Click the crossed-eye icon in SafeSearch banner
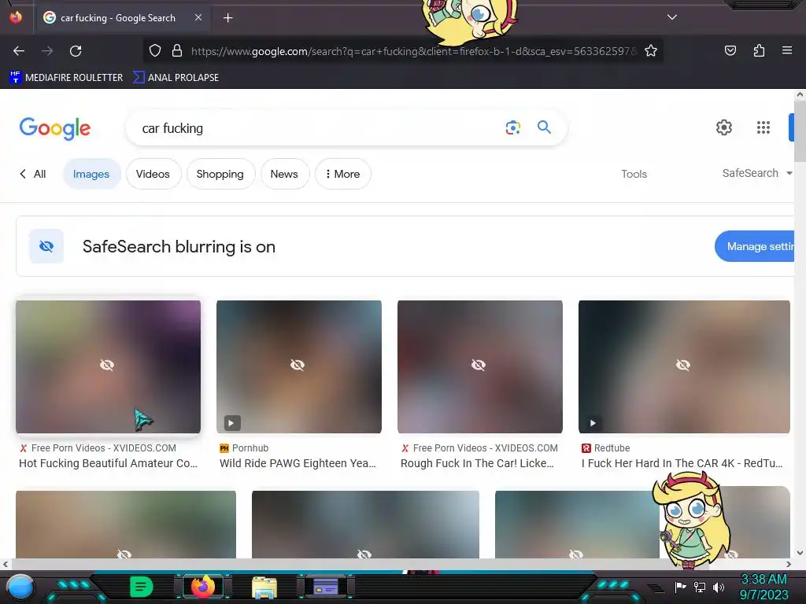This screenshot has height=604, width=806. (x=46, y=246)
